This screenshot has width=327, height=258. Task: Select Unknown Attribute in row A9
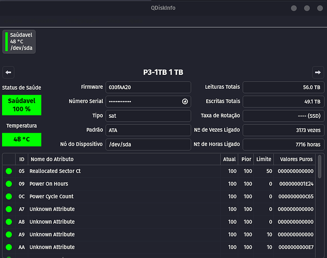pyautogui.click(x=52, y=234)
